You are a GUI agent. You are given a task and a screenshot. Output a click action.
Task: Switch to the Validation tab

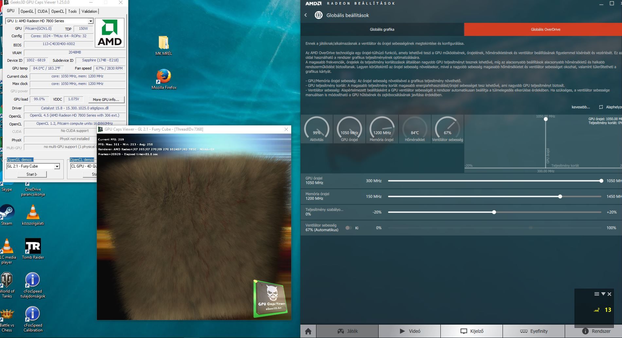click(89, 11)
